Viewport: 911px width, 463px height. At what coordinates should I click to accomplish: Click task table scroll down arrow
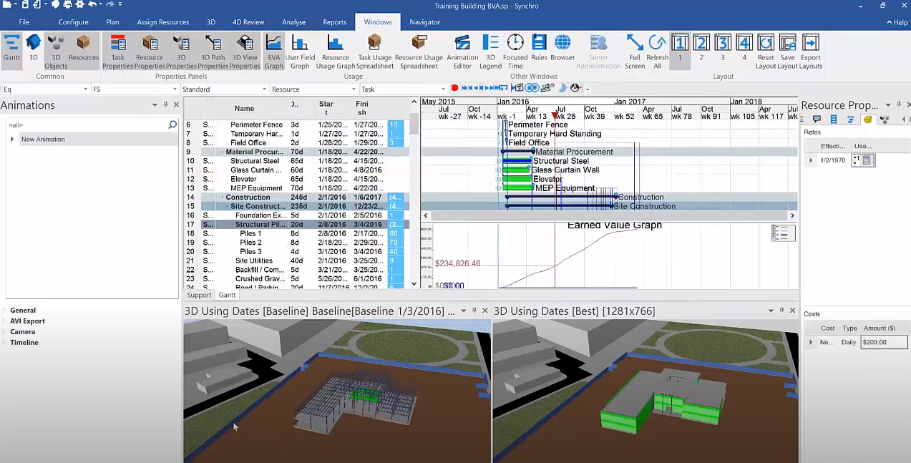(414, 284)
